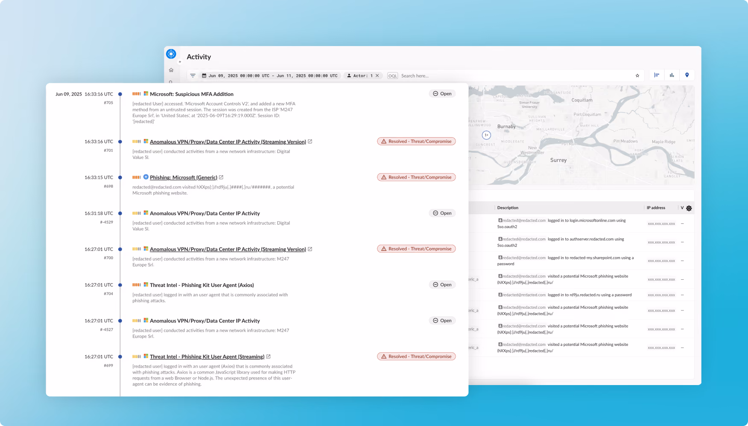The image size is (748, 426).
Task: Click the Jun 09, 2025 16:33:16 UTC timestamp
Action: point(84,94)
